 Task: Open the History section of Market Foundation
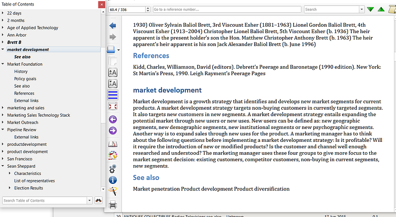[21, 71]
